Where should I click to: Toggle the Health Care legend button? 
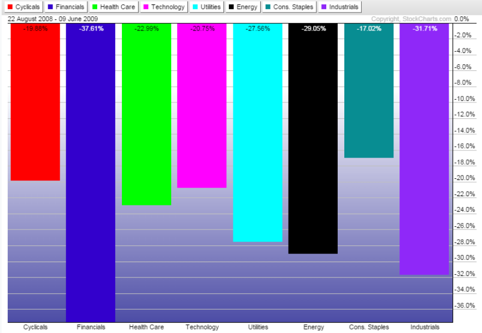click(114, 7)
